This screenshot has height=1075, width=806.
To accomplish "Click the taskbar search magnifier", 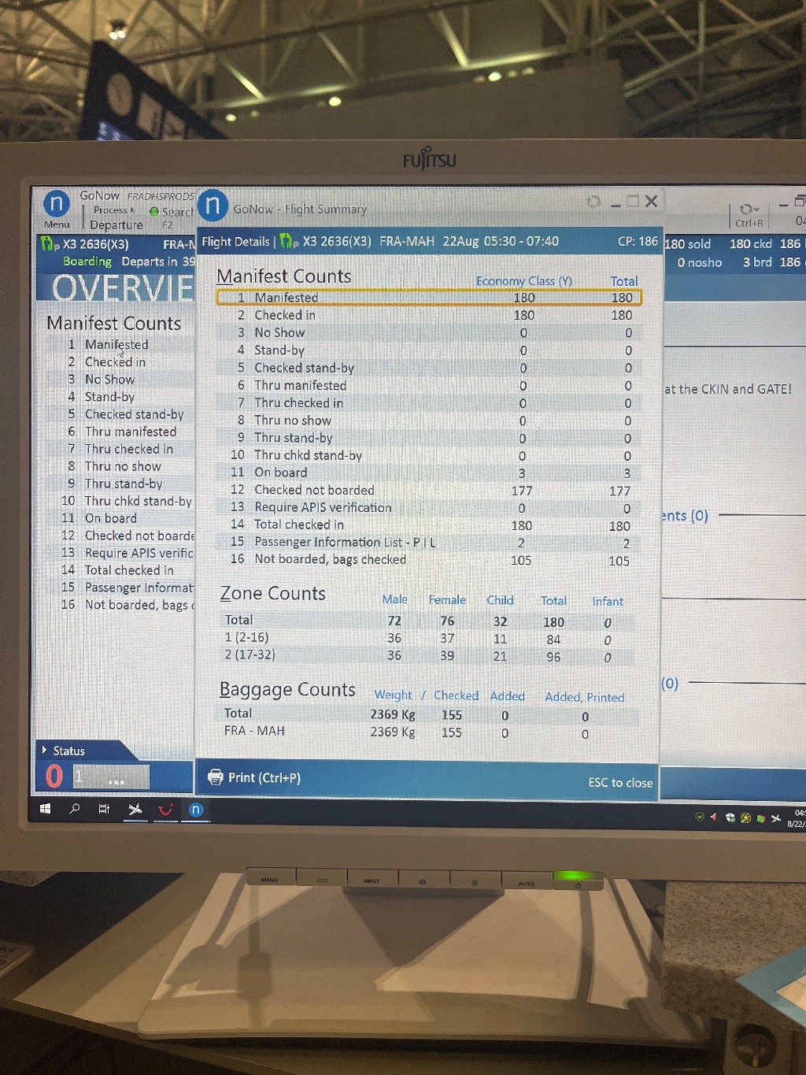I will (x=75, y=809).
